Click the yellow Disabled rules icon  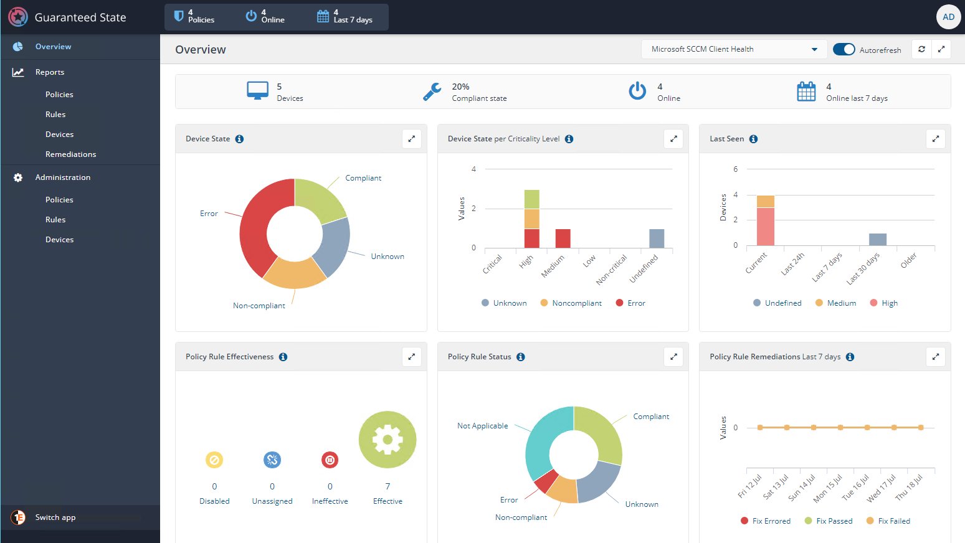(x=214, y=460)
